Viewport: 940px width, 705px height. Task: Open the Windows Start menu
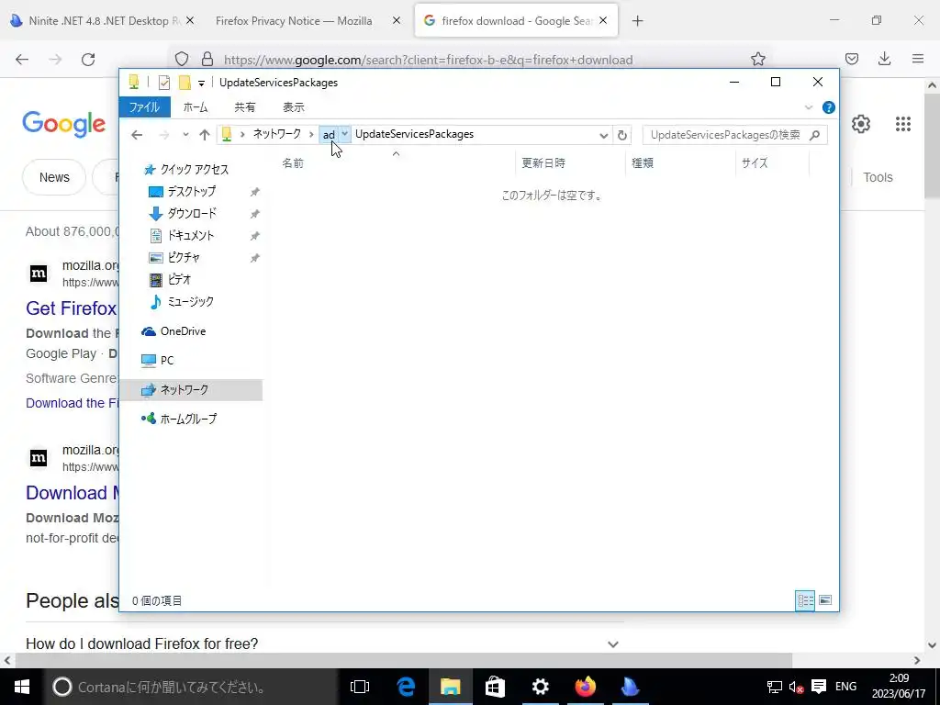(22, 687)
